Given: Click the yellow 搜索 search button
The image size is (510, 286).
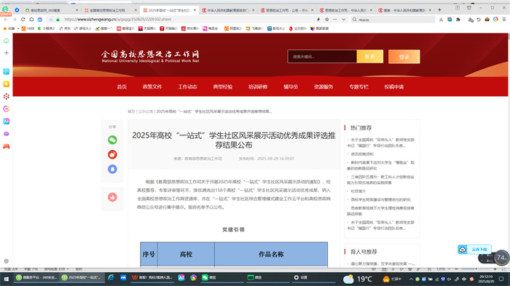Looking at the screenshot, I should click(370, 57).
